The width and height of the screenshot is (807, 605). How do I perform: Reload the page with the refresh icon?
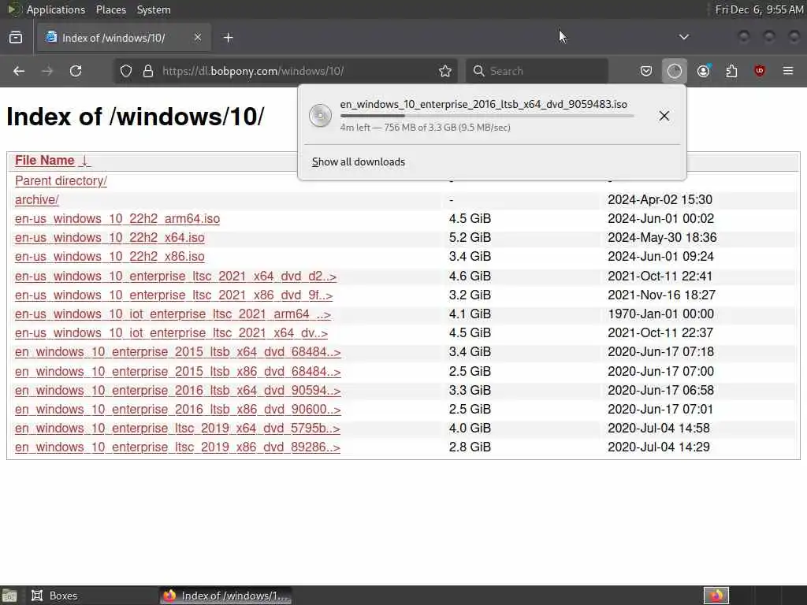[76, 71]
